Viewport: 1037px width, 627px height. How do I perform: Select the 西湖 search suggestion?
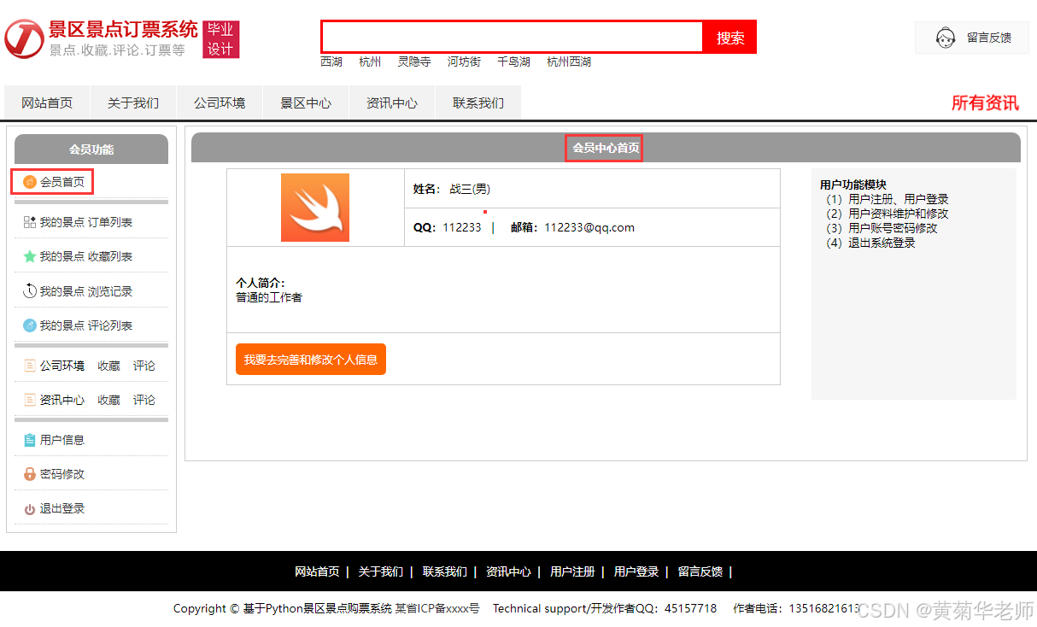pyautogui.click(x=331, y=62)
